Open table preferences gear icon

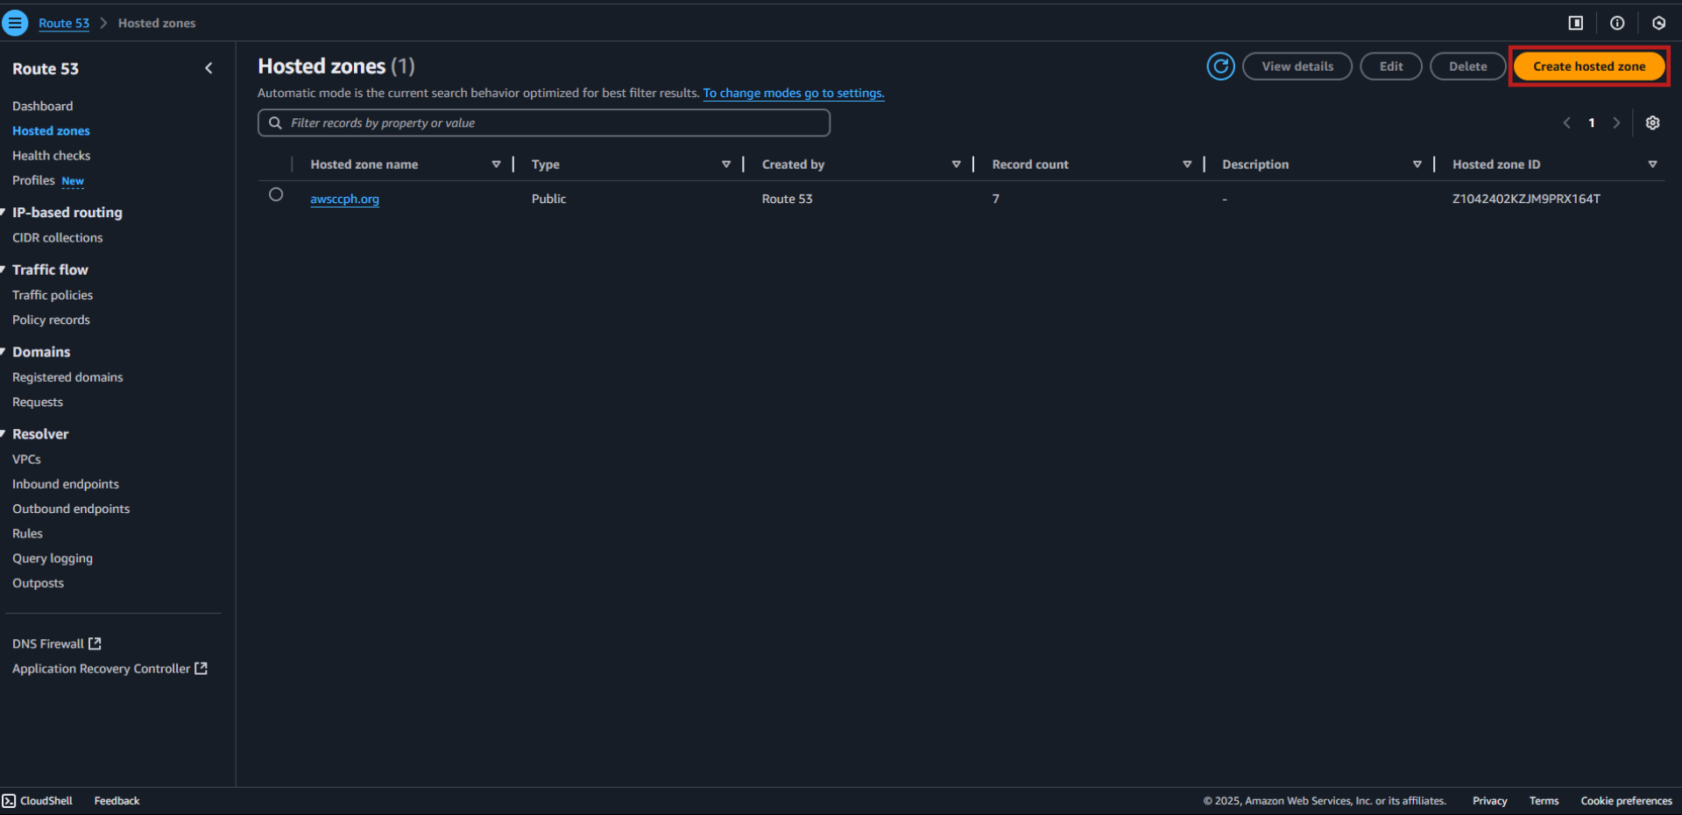tap(1652, 123)
